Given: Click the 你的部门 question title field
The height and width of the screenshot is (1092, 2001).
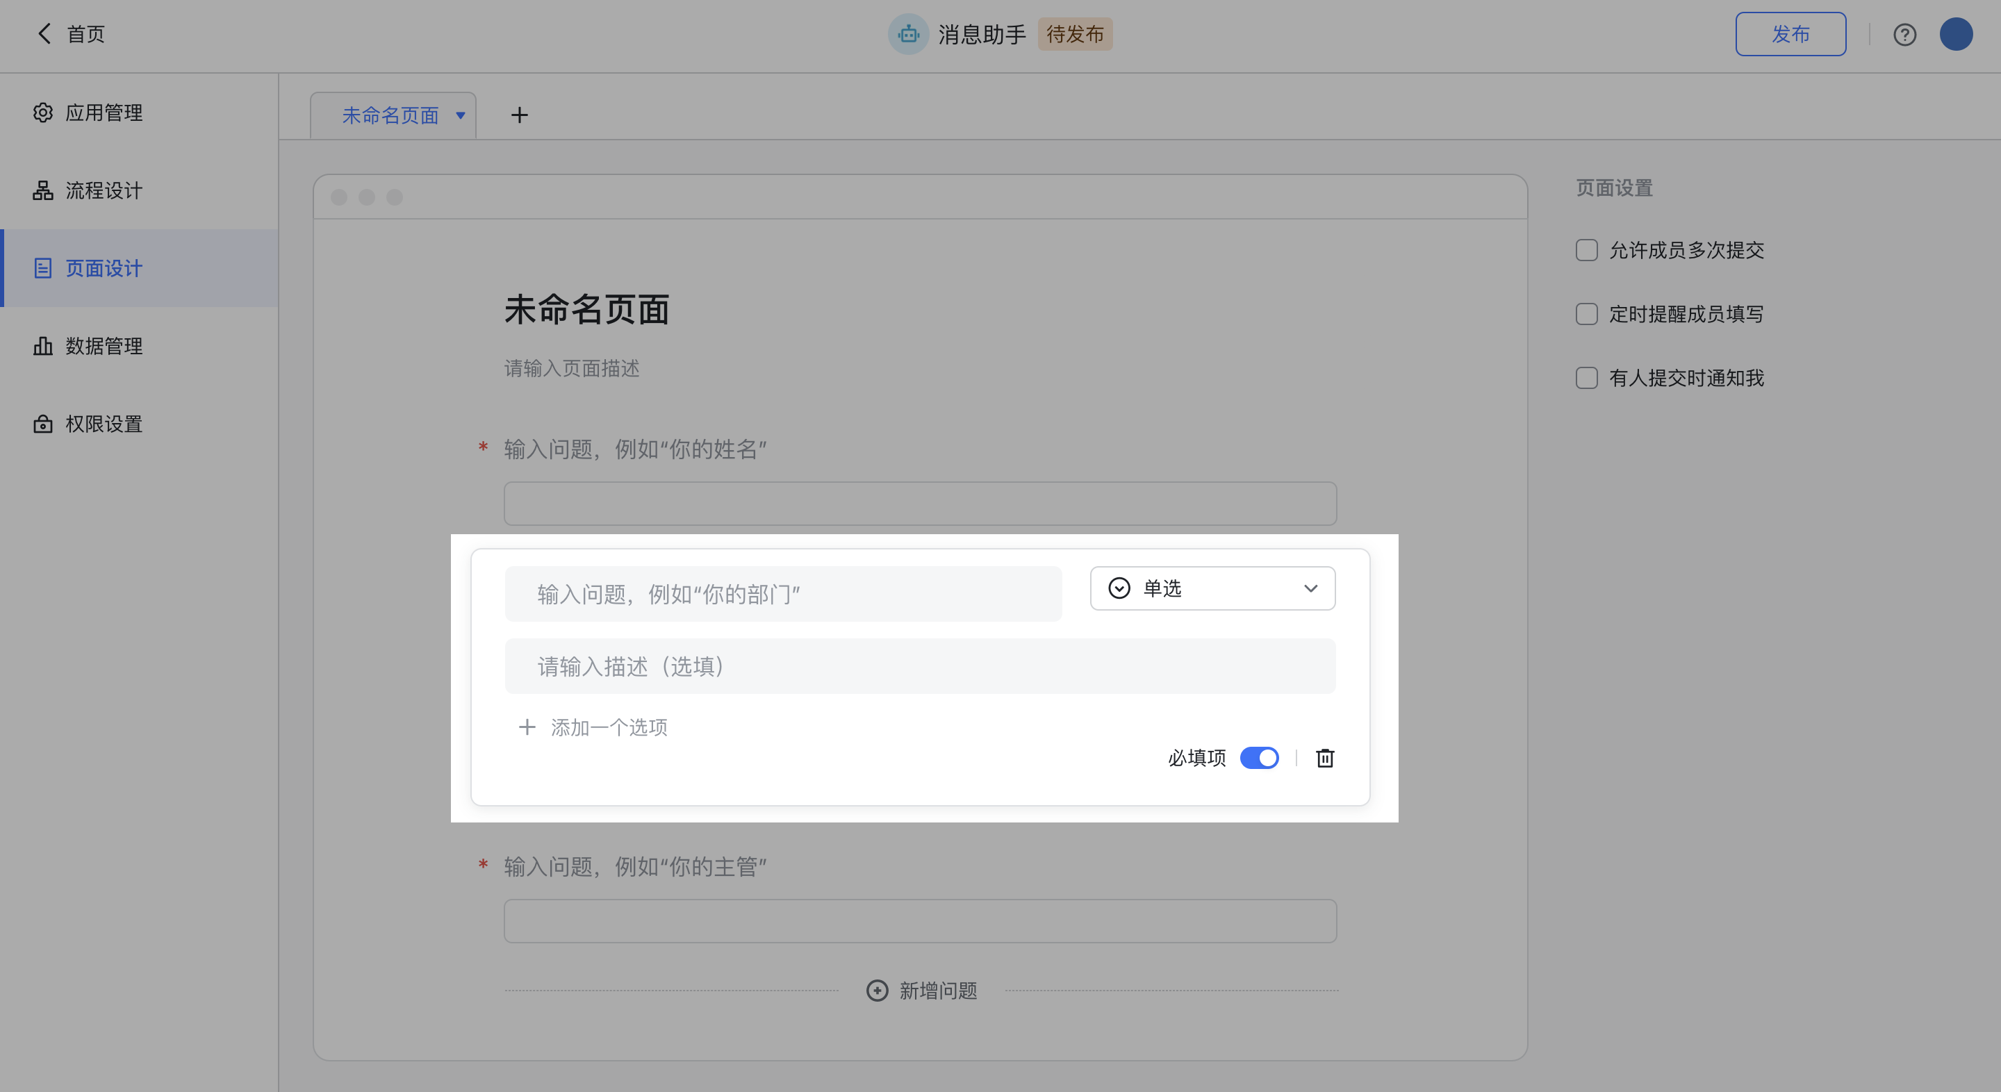Looking at the screenshot, I should tap(783, 594).
